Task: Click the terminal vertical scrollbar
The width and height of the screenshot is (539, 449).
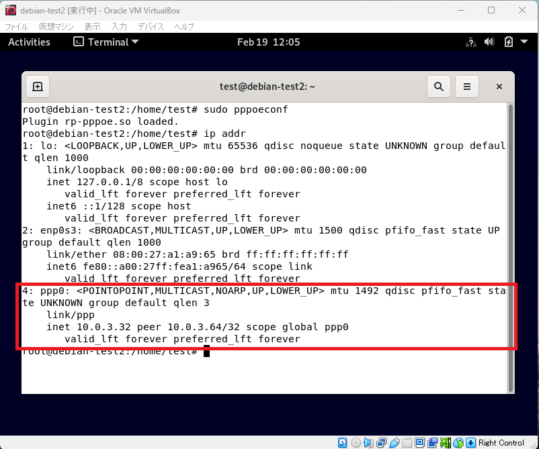Action: [511, 248]
